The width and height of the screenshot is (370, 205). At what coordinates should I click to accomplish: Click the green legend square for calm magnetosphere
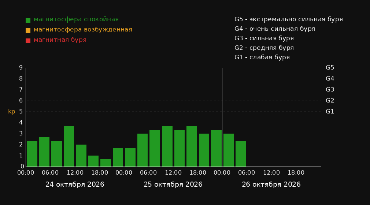(28, 20)
